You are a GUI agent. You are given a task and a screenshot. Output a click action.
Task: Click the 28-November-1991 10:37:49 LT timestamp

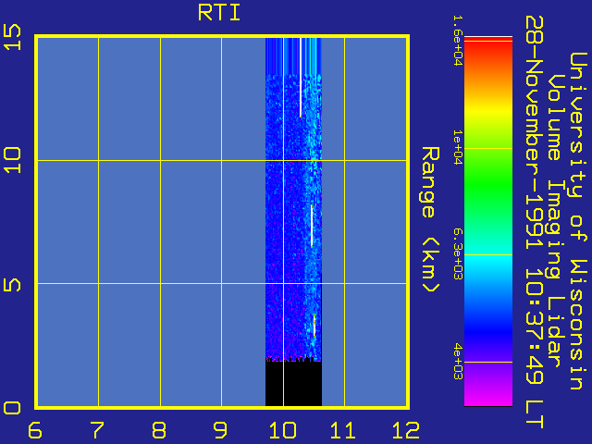point(535,222)
